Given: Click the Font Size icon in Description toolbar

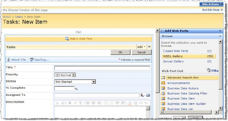Looking at the screenshot, I should pos(63,103).
